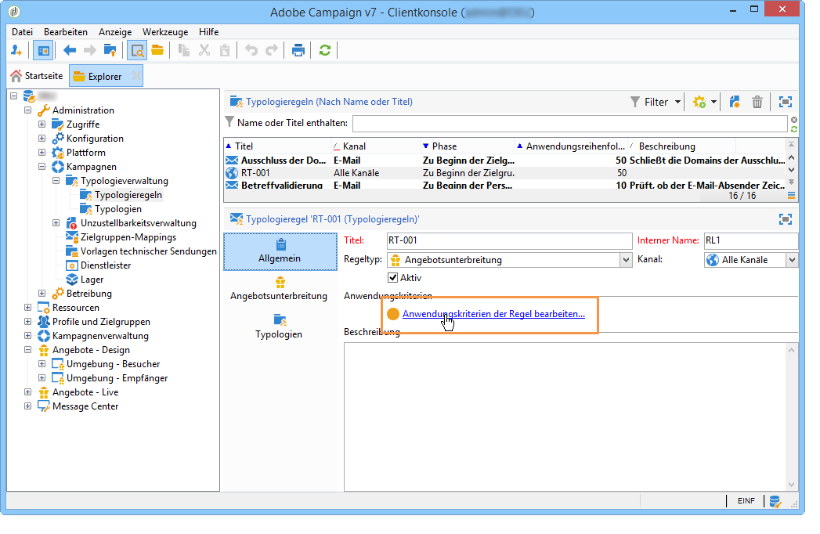This screenshot has width=820, height=534.
Task: Click Anwendungskriterien der Regel bearbeiten link
Action: pos(493,314)
